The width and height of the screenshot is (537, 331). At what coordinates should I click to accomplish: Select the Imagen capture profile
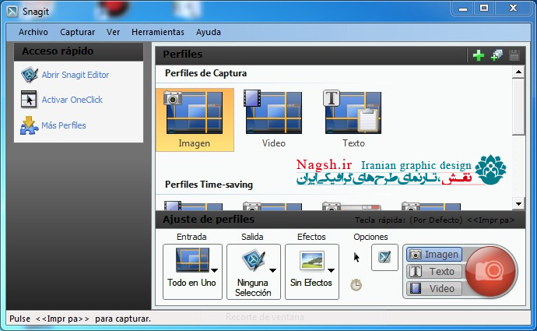click(x=195, y=120)
